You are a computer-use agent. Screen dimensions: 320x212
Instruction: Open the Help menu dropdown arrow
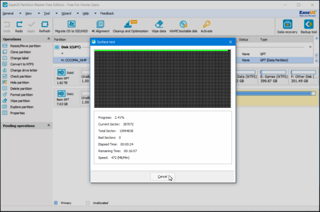[x=95, y=13]
